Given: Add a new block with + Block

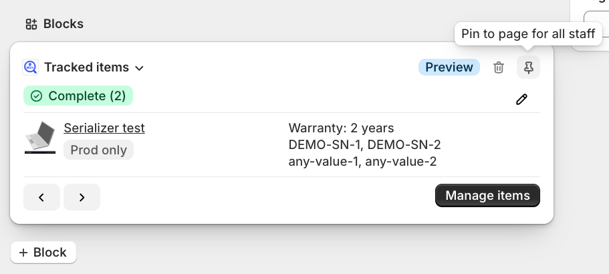Looking at the screenshot, I should [43, 253].
